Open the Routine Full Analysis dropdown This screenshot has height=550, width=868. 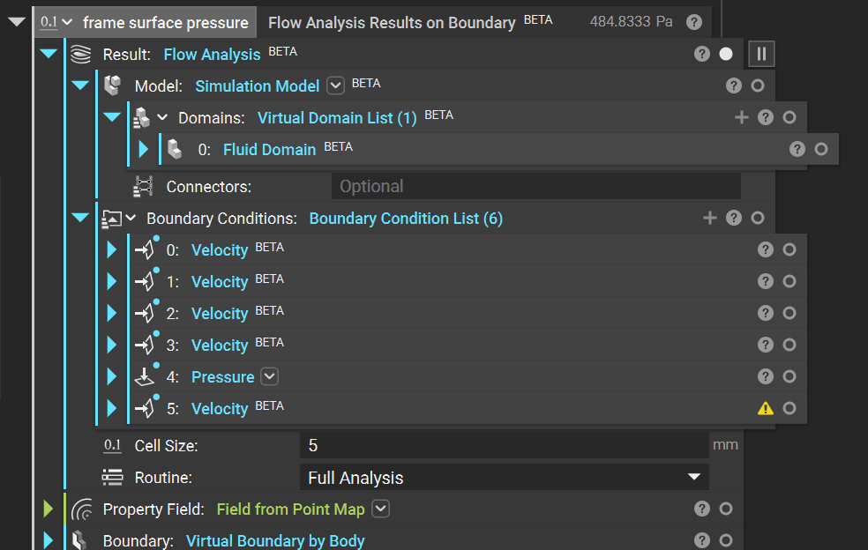tap(693, 477)
